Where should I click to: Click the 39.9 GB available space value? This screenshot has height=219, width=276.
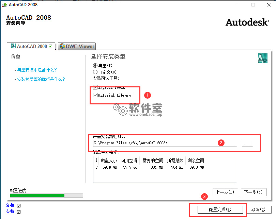click(x=130, y=168)
